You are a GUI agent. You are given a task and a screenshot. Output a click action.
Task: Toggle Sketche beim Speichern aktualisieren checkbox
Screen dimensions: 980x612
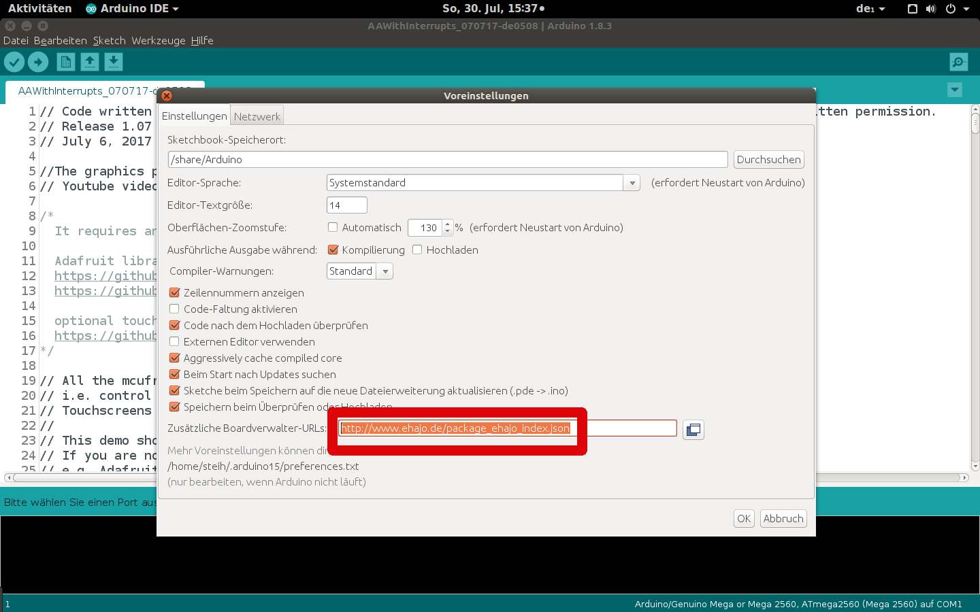[x=174, y=390]
